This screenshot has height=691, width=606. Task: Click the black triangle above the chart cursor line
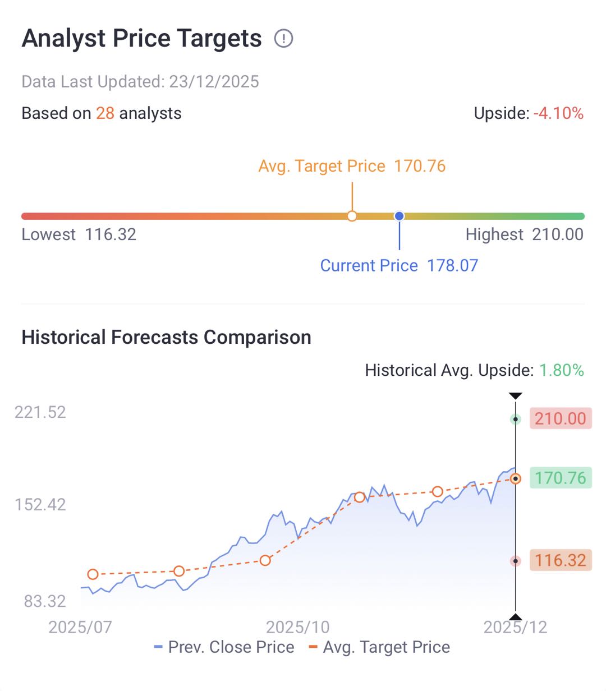[515, 396]
